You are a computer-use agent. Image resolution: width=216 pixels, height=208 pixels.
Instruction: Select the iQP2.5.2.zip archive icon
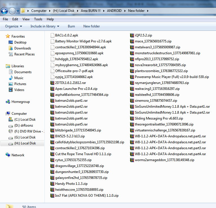click(x=132, y=35)
